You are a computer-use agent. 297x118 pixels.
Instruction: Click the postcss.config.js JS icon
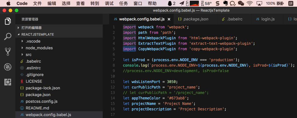tap(22, 101)
